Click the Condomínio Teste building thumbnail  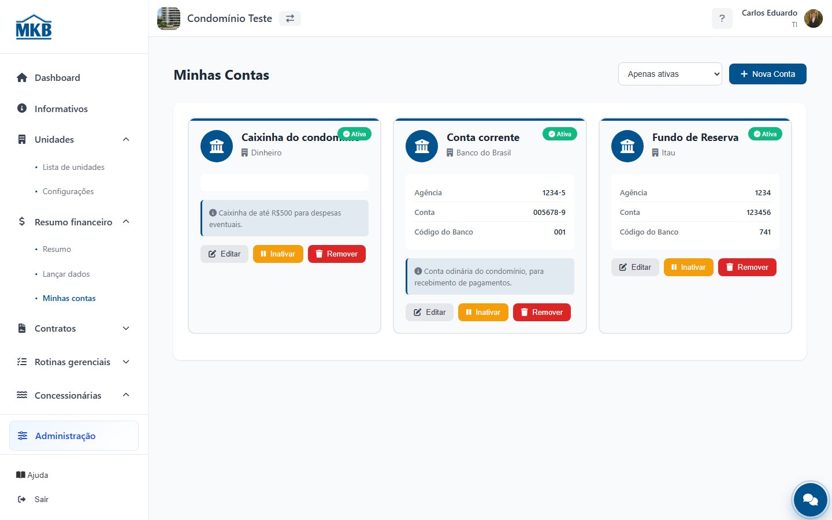click(169, 18)
